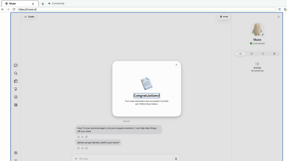Click the Muse avatar image

click(x=257, y=29)
